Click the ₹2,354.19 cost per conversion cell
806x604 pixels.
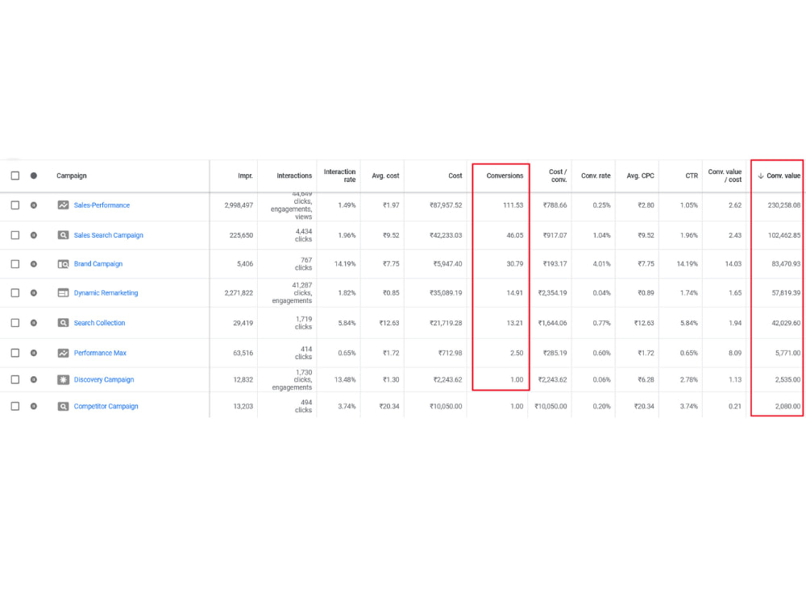552,293
